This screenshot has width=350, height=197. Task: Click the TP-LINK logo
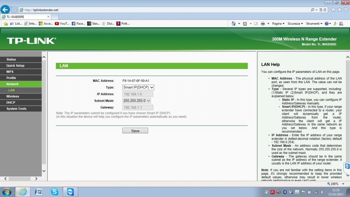tap(31, 41)
